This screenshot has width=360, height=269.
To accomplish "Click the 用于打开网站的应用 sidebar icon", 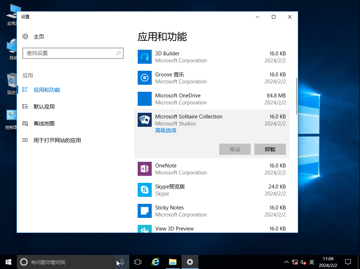I will click(x=25, y=140).
